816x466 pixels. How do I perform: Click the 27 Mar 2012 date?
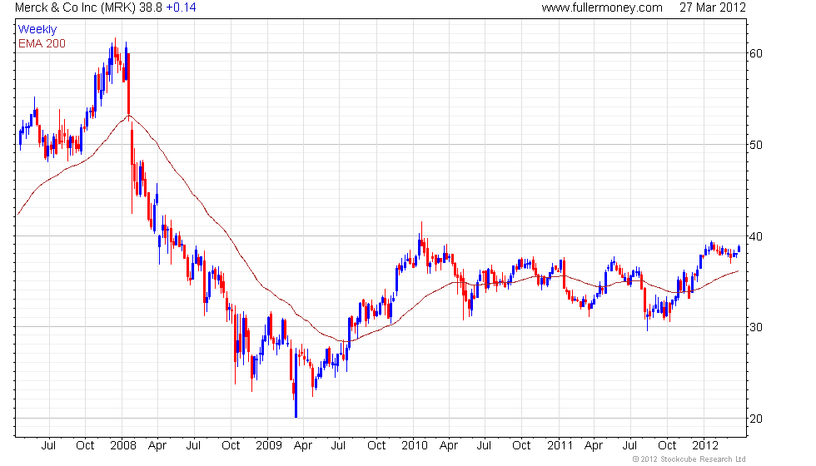713,7
